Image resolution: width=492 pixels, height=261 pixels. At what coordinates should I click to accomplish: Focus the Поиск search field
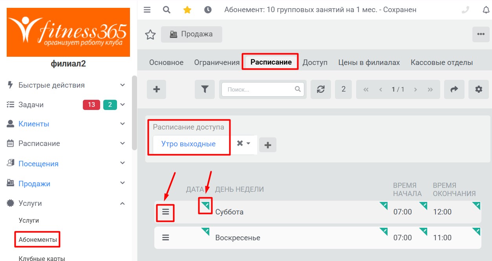263,89
